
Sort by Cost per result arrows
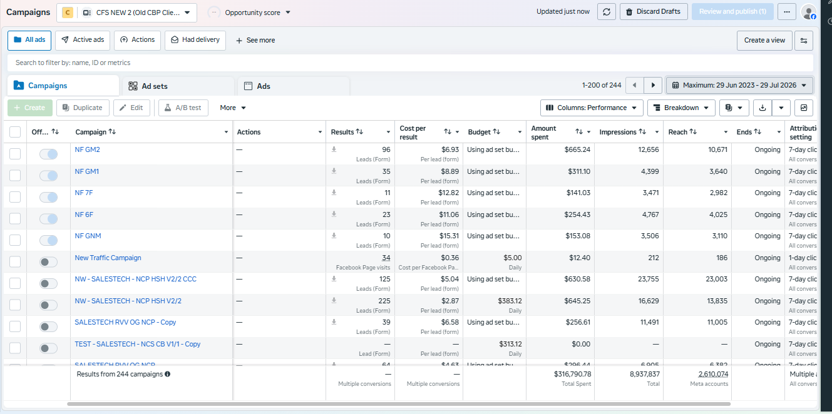tap(448, 132)
